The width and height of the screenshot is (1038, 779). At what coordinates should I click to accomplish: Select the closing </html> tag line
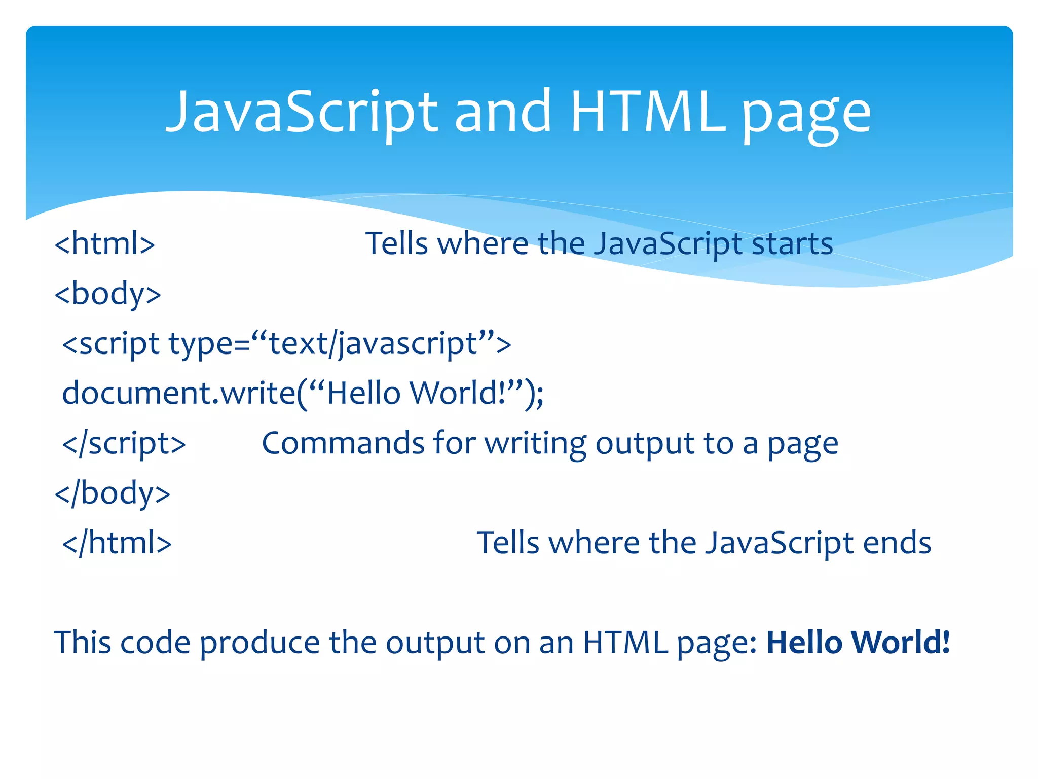click(117, 543)
